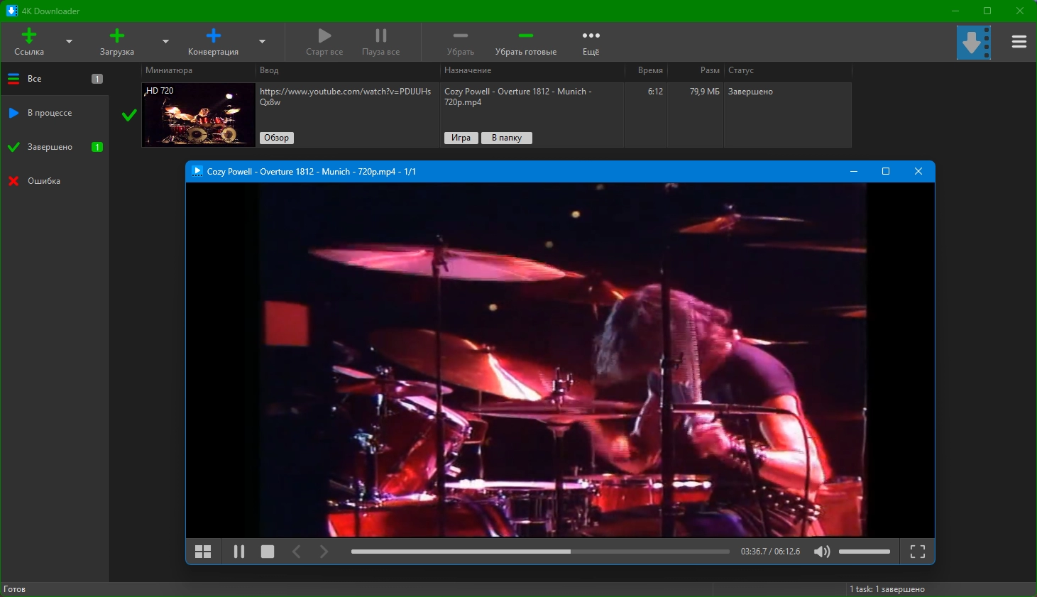Select the В процессе filter in sidebar

tap(50, 113)
